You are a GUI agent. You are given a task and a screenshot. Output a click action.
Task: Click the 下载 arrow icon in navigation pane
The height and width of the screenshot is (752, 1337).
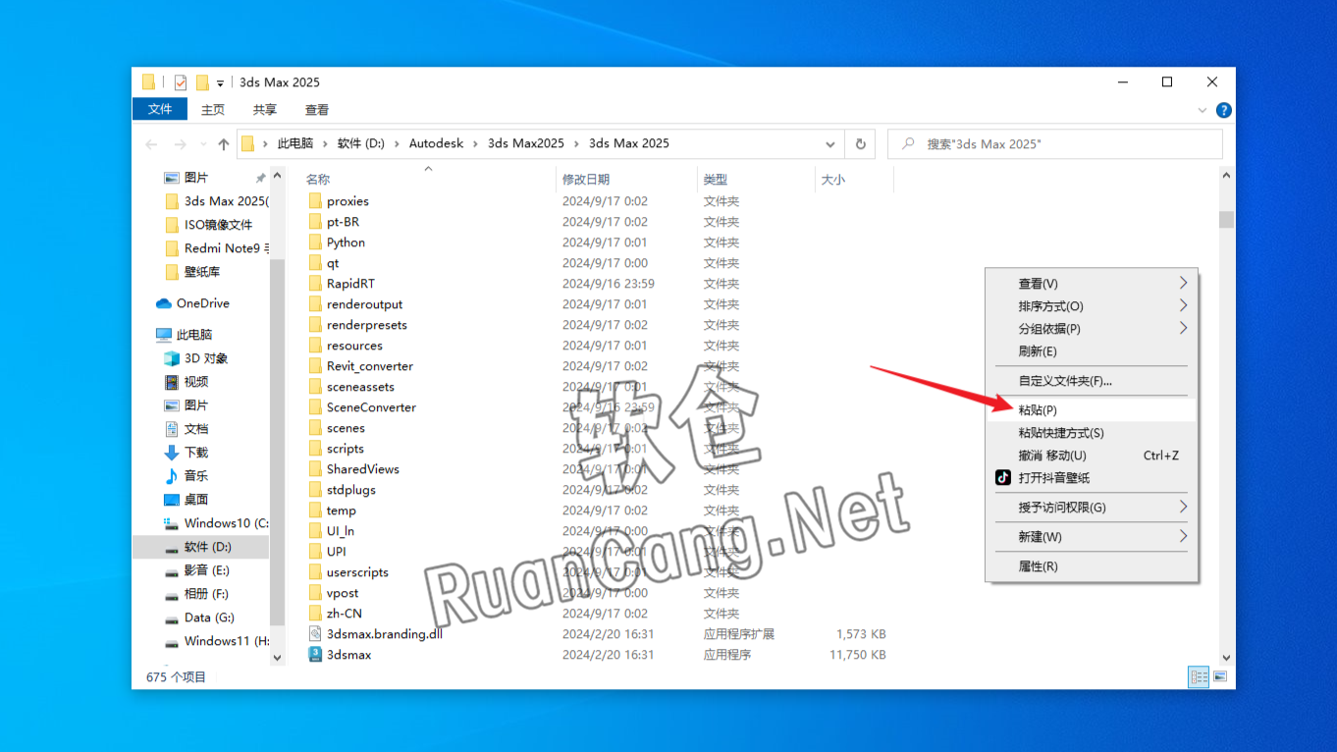click(x=172, y=453)
